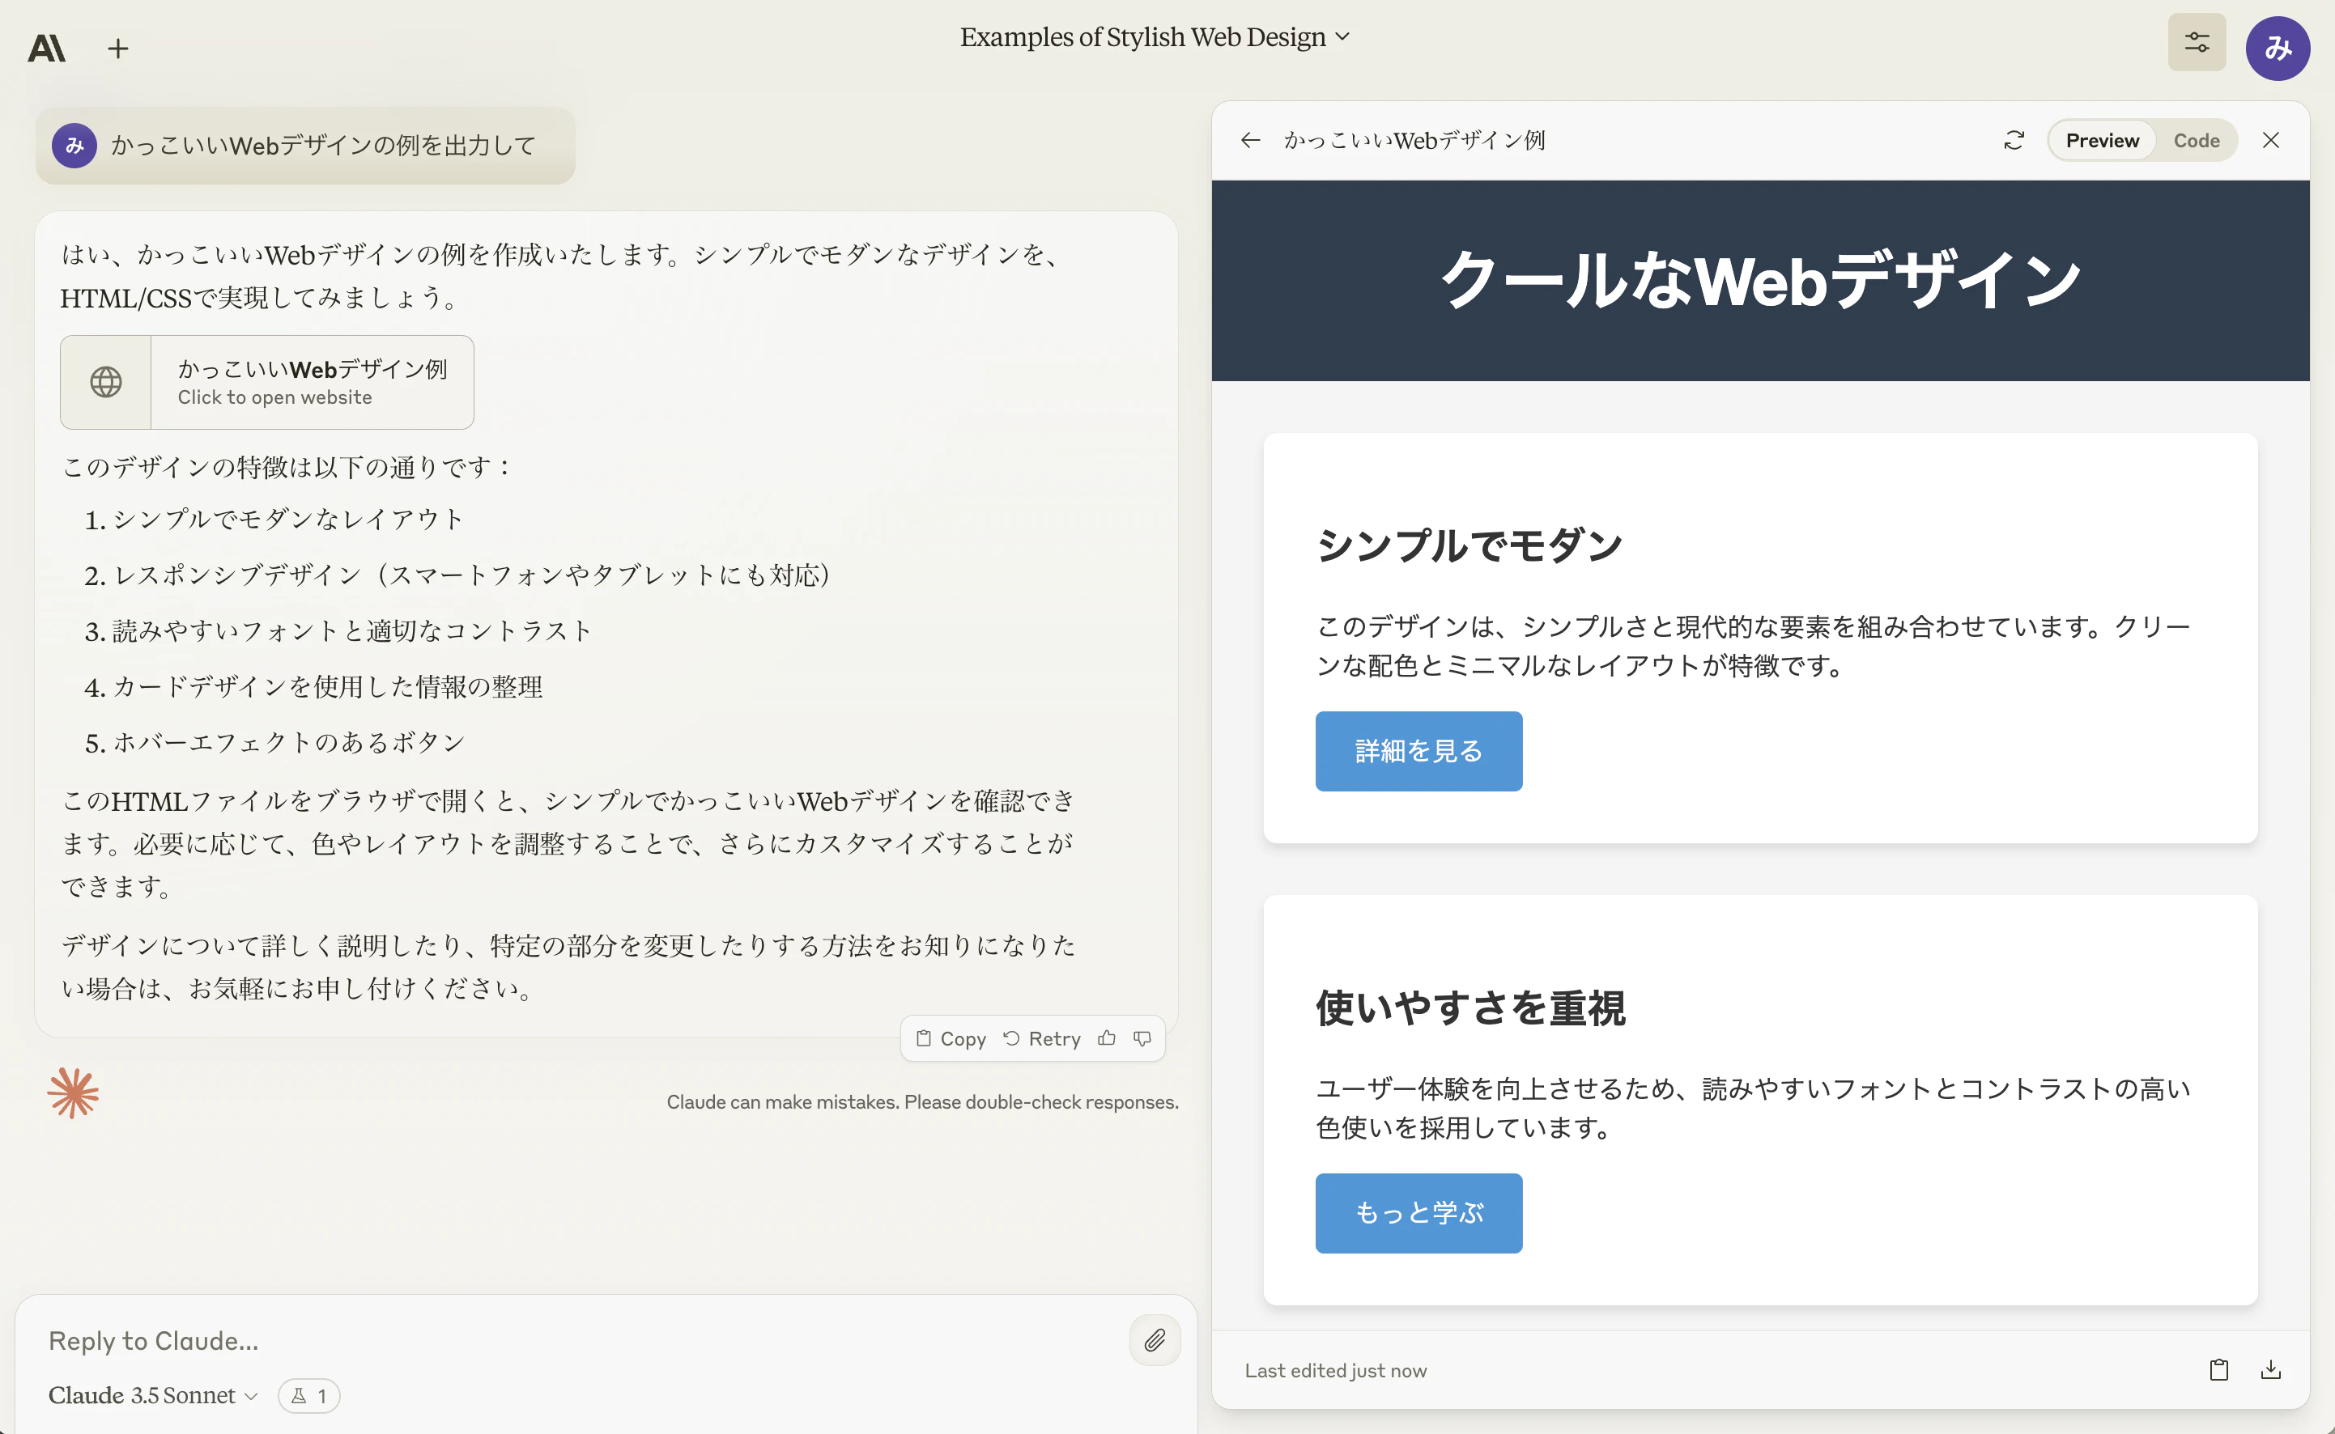This screenshot has width=2335, height=1434.
Task: Go back with artifact panel arrow
Action: point(1251,140)
